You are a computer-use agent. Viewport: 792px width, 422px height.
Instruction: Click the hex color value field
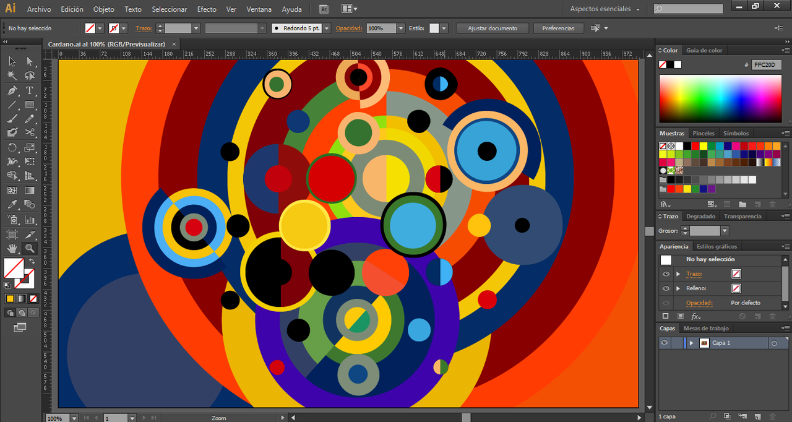(x=766, y=64)
